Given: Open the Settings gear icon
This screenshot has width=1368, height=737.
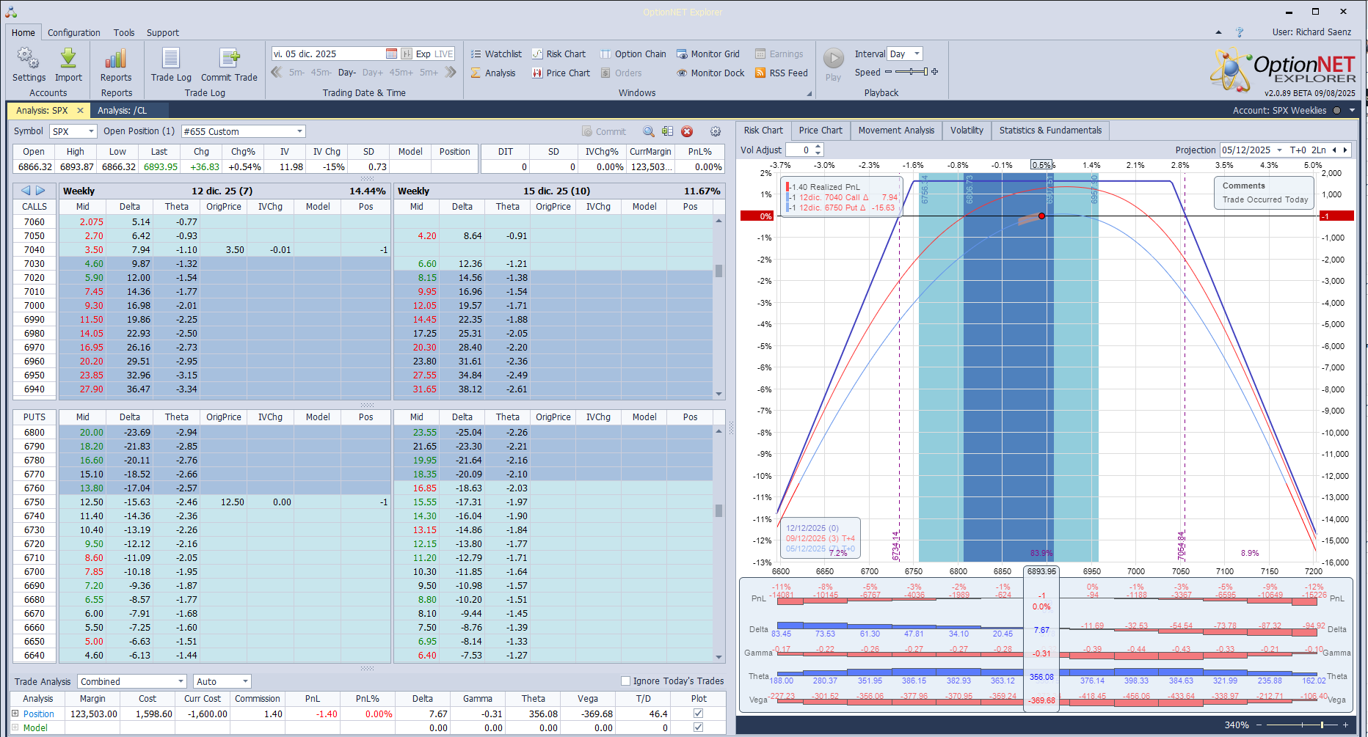Looking at the screenshot, I should (x=29, y=59).
